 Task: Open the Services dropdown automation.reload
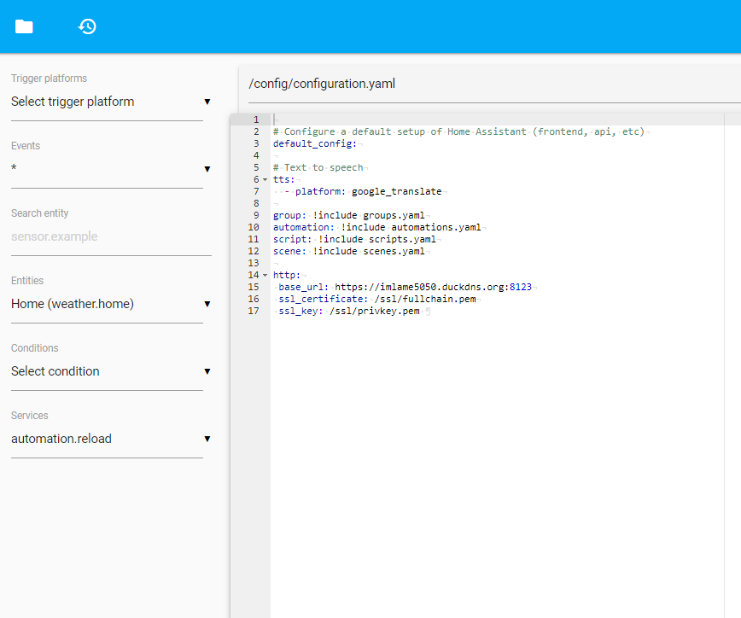click(111, 439)
